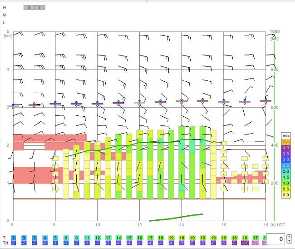This screenshot has height=249, width=295.
Task: Click the green 600 value on right axis
Action: (275, 107)
